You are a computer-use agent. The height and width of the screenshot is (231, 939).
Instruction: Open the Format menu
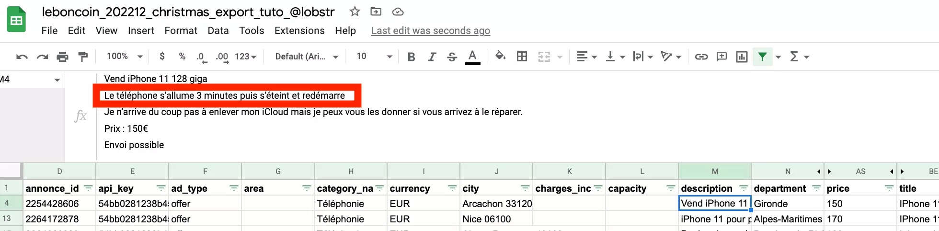pos(181,31)
